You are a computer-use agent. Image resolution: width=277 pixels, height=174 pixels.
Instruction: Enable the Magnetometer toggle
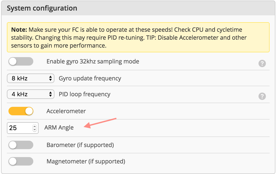coord(21,161)
